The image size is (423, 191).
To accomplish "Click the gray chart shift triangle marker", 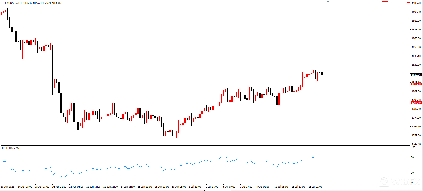I will click(x=328, y=2).
